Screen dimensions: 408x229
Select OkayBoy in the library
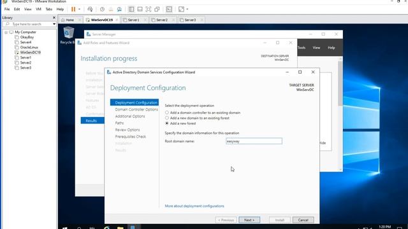27,37
